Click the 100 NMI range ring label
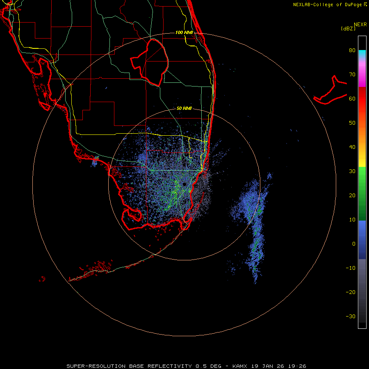Screen dimensions: 369x369 pyautogui.click(x=184, y=32)
